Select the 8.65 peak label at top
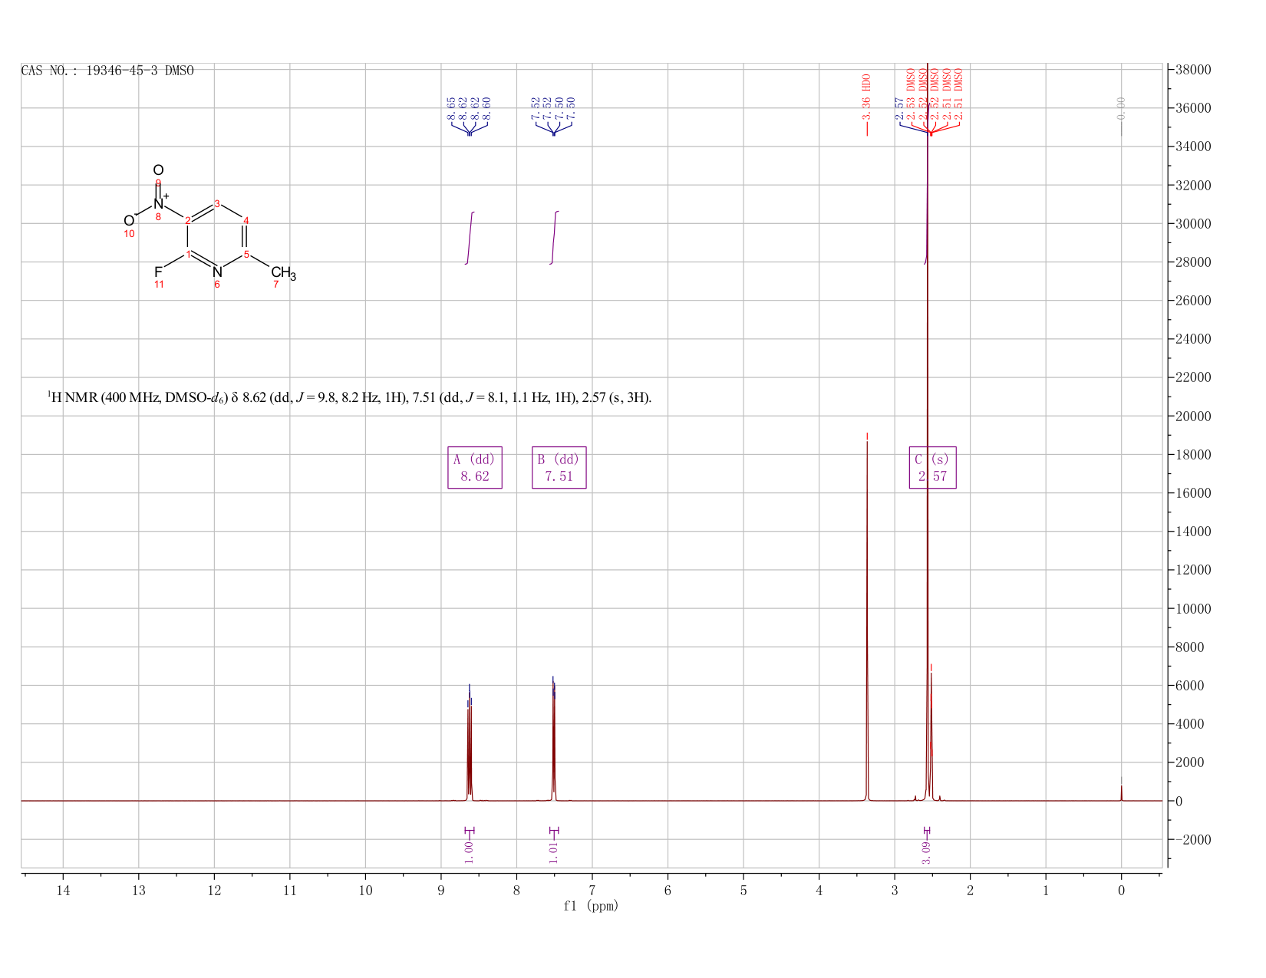 [451, 108]
